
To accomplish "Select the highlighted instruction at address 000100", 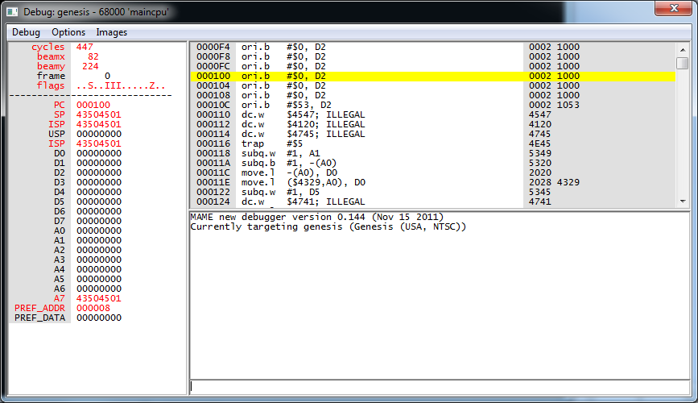I will [x=354, y=76].
